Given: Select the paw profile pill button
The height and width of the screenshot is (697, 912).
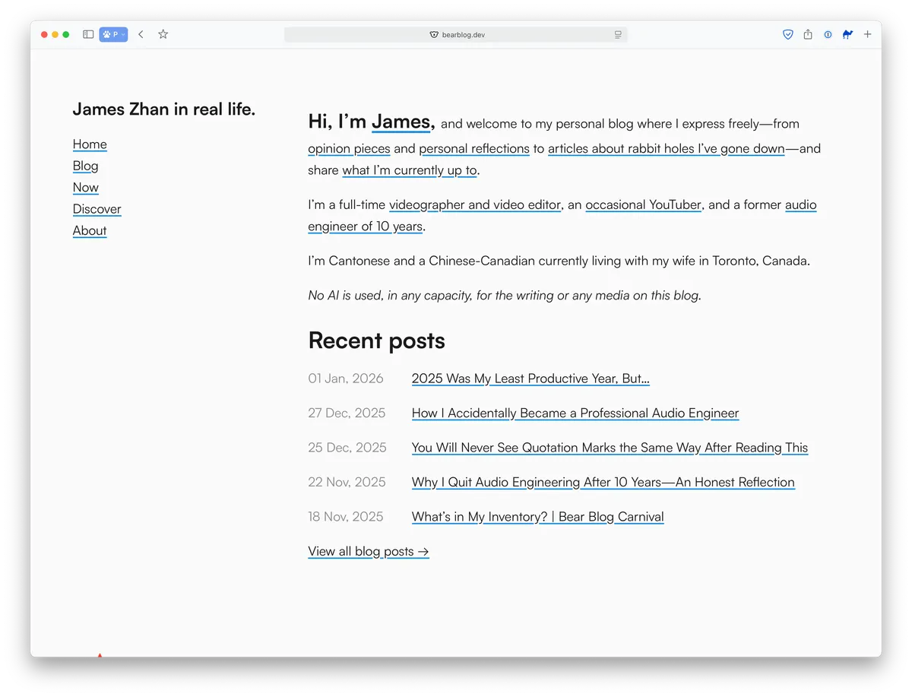Looking at the screenshot, I should click(x=110, y=34).
